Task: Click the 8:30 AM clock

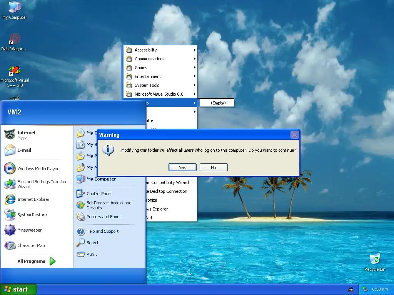Action: coord(380,289)
